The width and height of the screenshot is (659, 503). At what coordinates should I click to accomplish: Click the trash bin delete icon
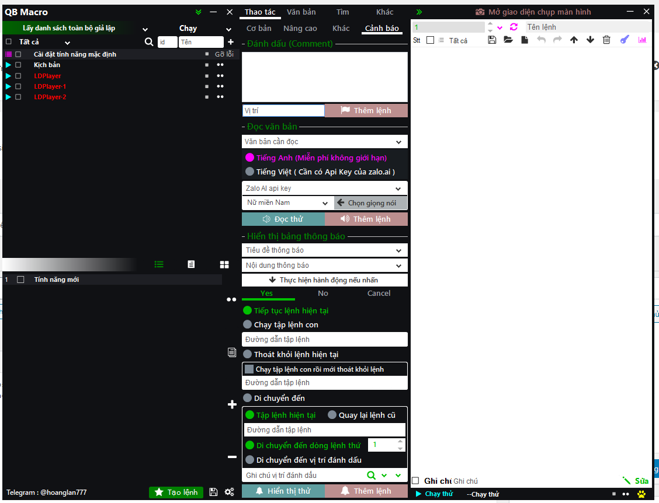606,40
